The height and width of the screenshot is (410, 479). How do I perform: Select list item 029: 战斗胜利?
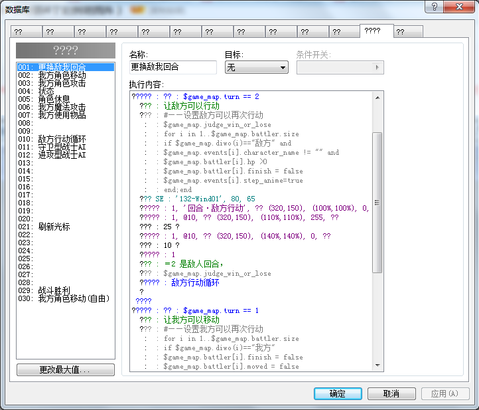coord(66,290)
